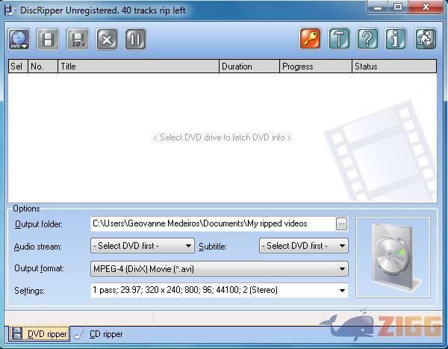Image resolution: width=448 pixels, height=349 pixels.
Task: Open the DVD drive selector icon
Action: point(19,39)
